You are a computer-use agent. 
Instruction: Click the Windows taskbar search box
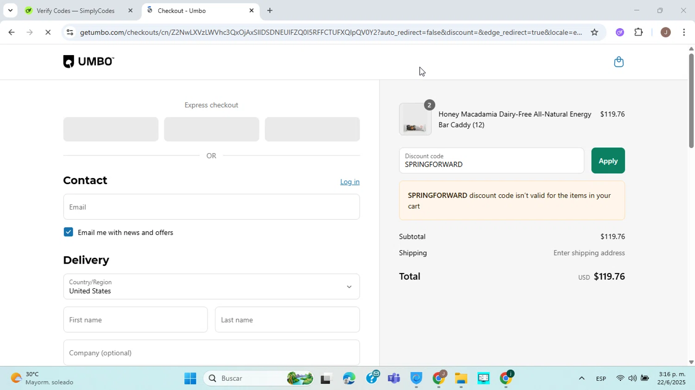coord(259,378)
